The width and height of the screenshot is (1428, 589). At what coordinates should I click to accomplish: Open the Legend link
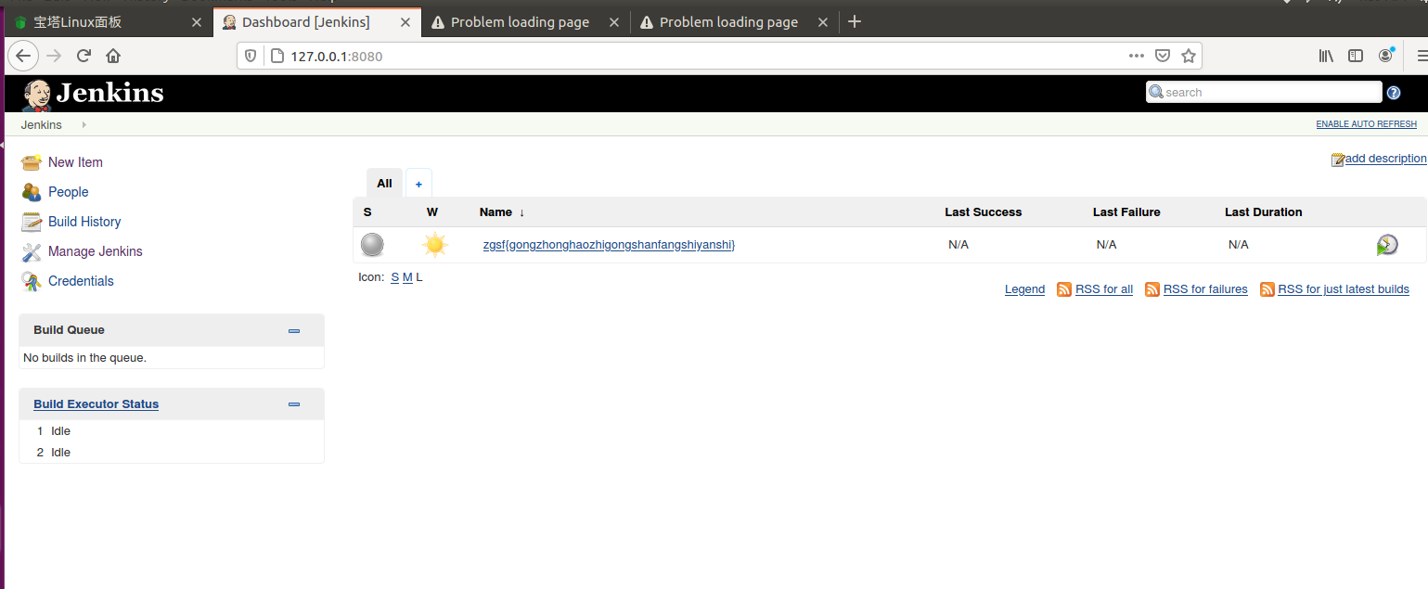coord(1024,289)
